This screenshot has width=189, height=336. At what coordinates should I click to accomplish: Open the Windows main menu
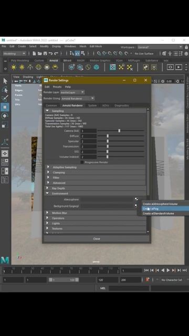70,46
